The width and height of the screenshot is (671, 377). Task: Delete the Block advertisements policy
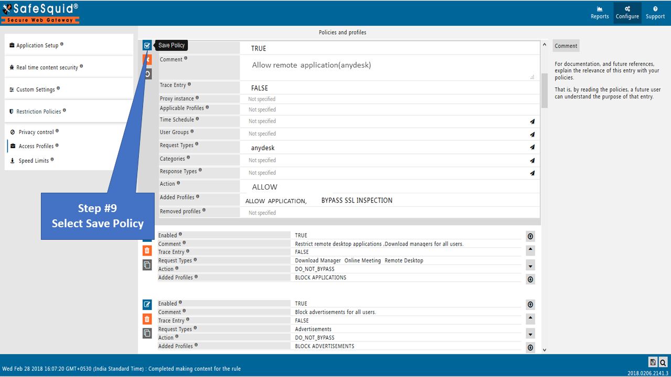tap(147, 319)
